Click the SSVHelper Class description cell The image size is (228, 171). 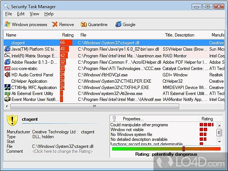(185, 49)
